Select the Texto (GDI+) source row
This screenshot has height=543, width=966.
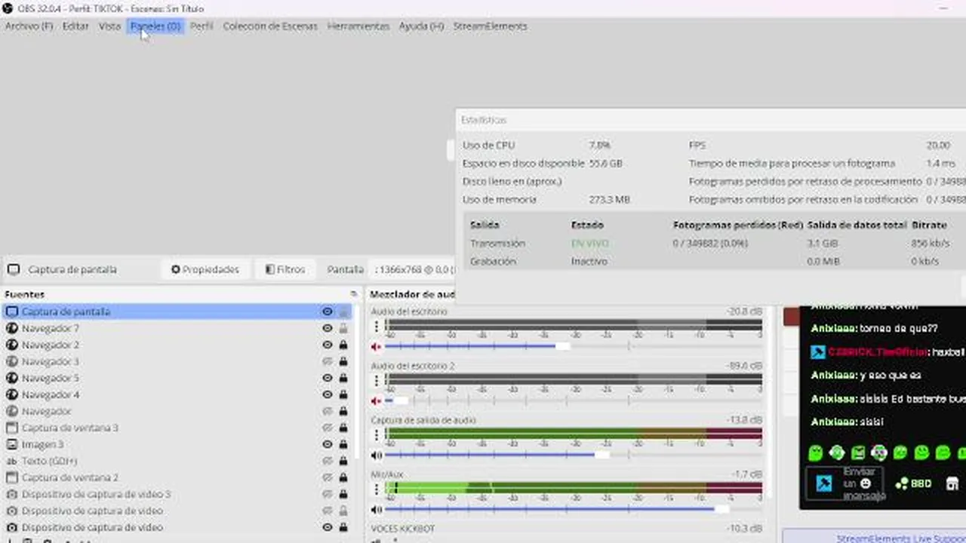click(x=177, y=461)
